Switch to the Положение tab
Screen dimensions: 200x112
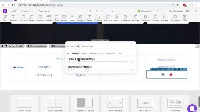click(88, 46)
